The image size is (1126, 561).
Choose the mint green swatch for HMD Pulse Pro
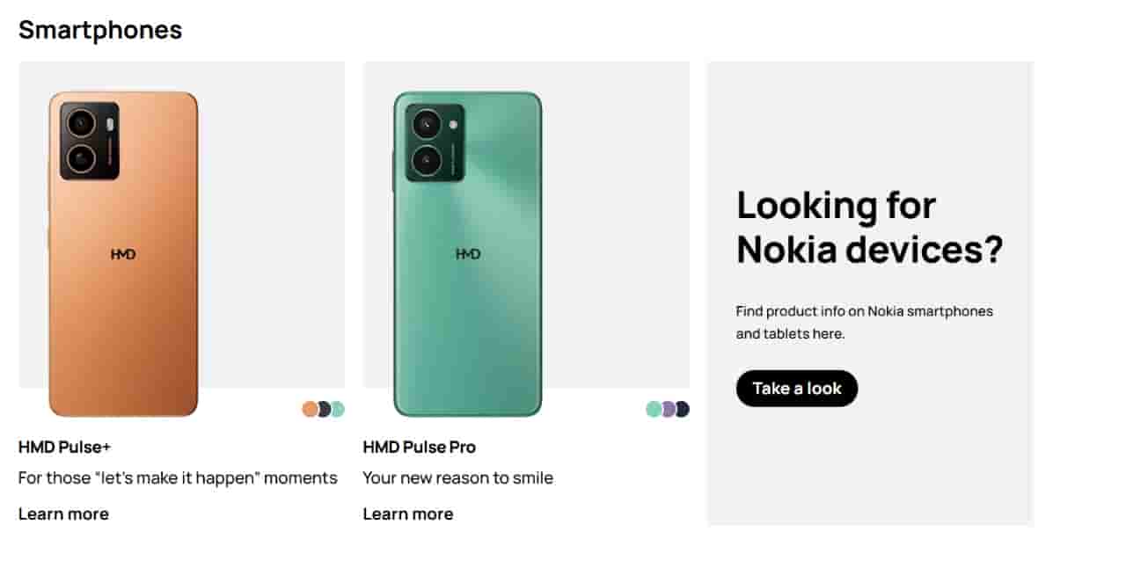click(x=653, y=409)
